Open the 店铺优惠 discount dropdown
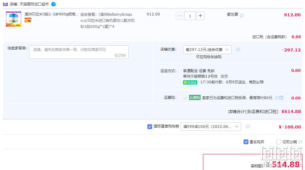The height and width of the screenshot is (170, 305). [207, 50]
